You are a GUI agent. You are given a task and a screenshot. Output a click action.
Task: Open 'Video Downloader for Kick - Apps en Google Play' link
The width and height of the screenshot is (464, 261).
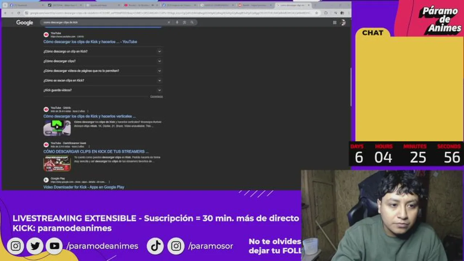click(84, 187)
